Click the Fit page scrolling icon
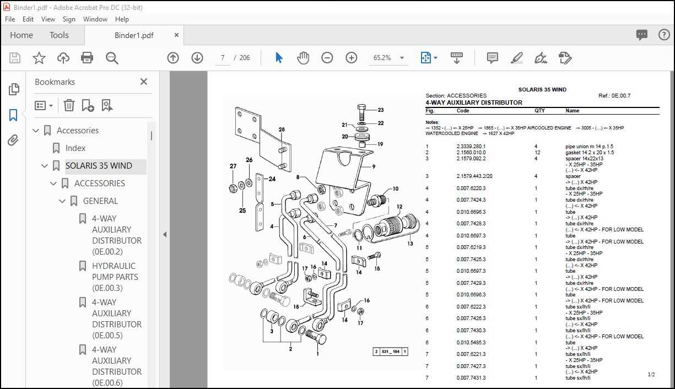The image size is (675, 389). point(425,58)
